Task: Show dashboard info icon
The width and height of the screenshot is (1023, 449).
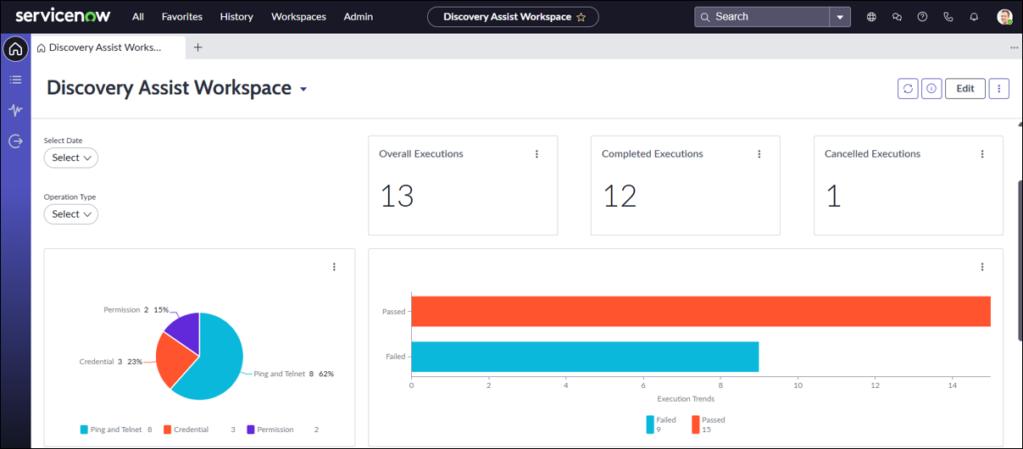Action: pos(931,88)
